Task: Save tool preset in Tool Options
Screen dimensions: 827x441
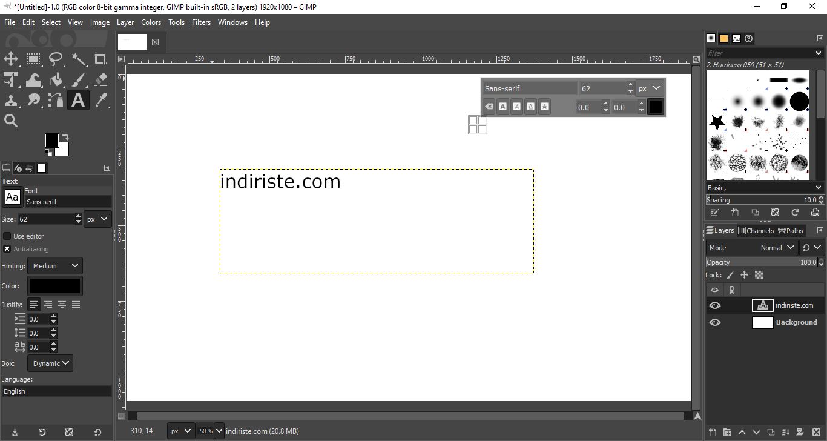Action: click(x=14, y=433)
